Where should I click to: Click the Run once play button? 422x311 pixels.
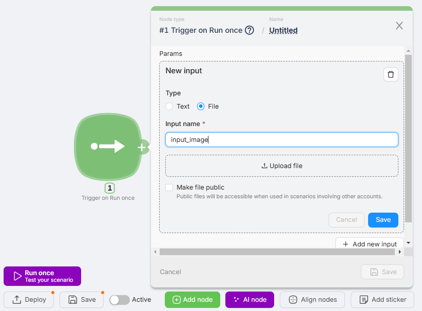pos(42,276)
